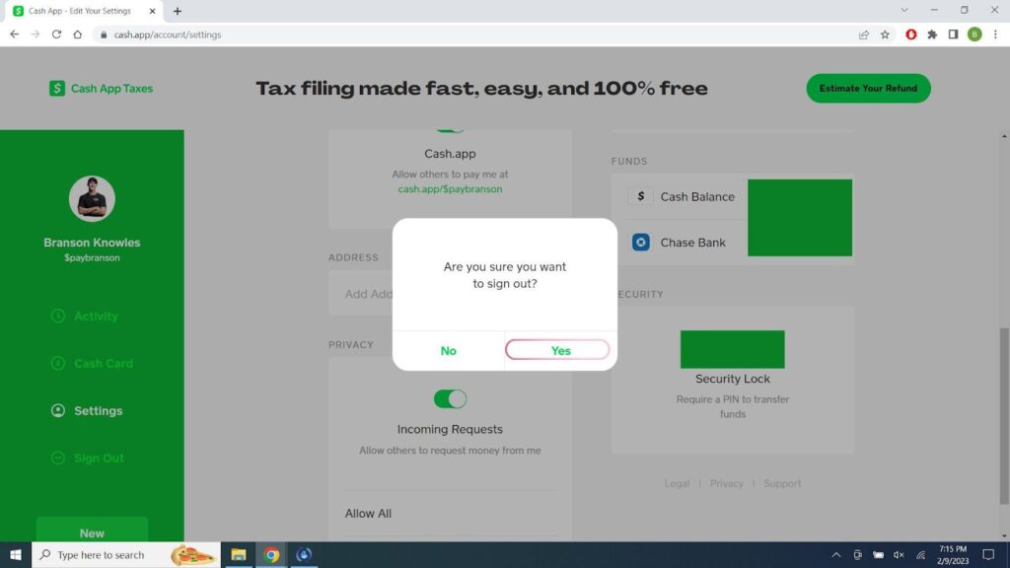Image resolution: width=1010 pixels, height=568 pixels.
Task: Toggle the Incoming Requests switch
Action: [450, 398]
